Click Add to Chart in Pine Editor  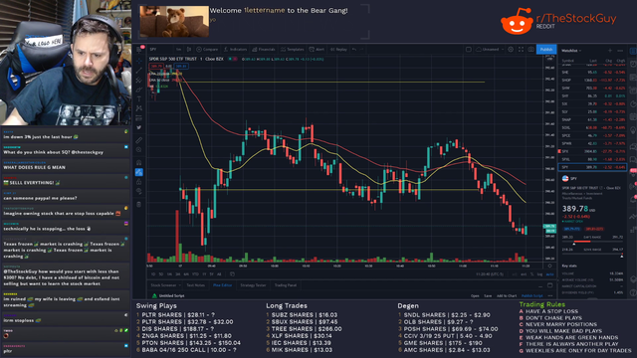(507, 295)
